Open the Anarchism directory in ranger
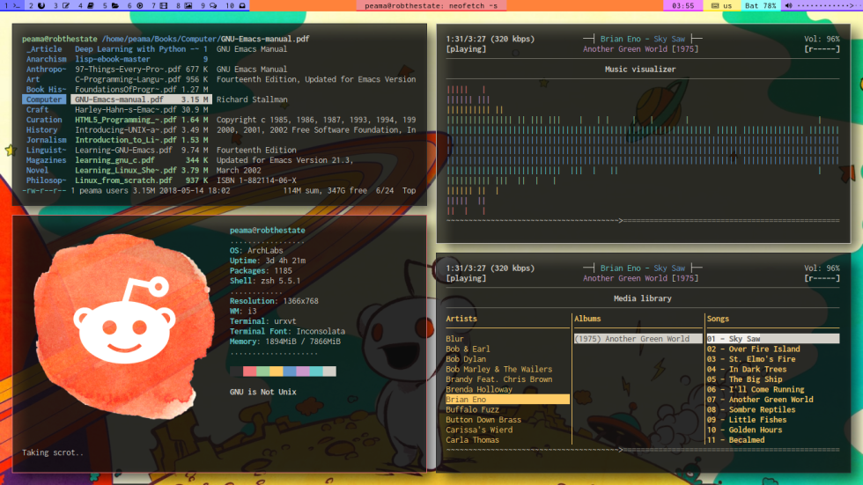 46,59
